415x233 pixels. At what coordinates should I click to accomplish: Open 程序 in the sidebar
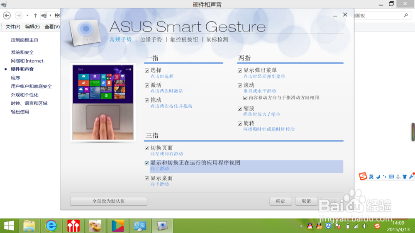tap(15, 78)
